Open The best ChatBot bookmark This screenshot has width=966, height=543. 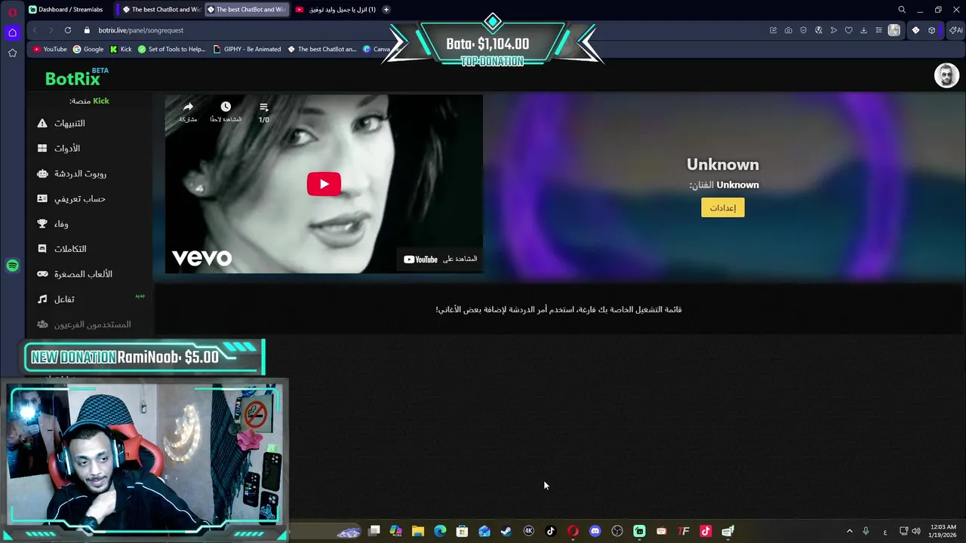pyautogui.click(x=321, y=49)
